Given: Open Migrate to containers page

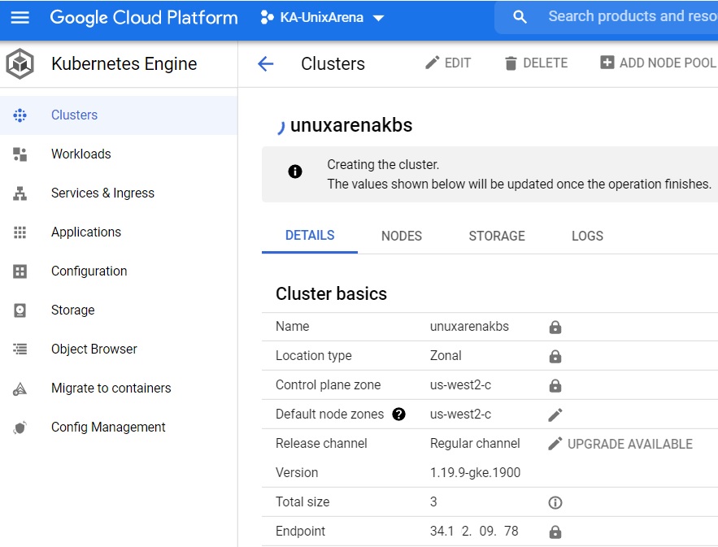Looking at the screenshot, I should point(119,389).
